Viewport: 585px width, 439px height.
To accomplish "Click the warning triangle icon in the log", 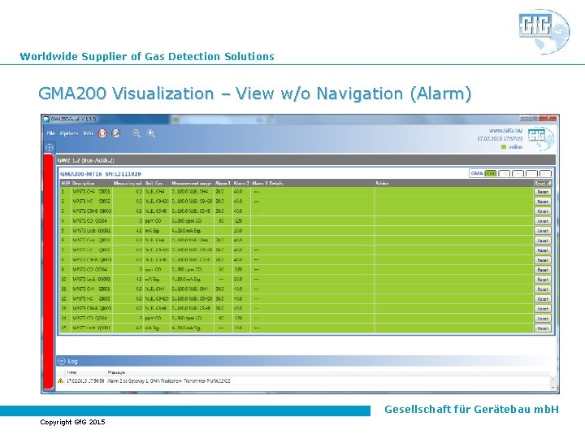I will tap(60, 381).
